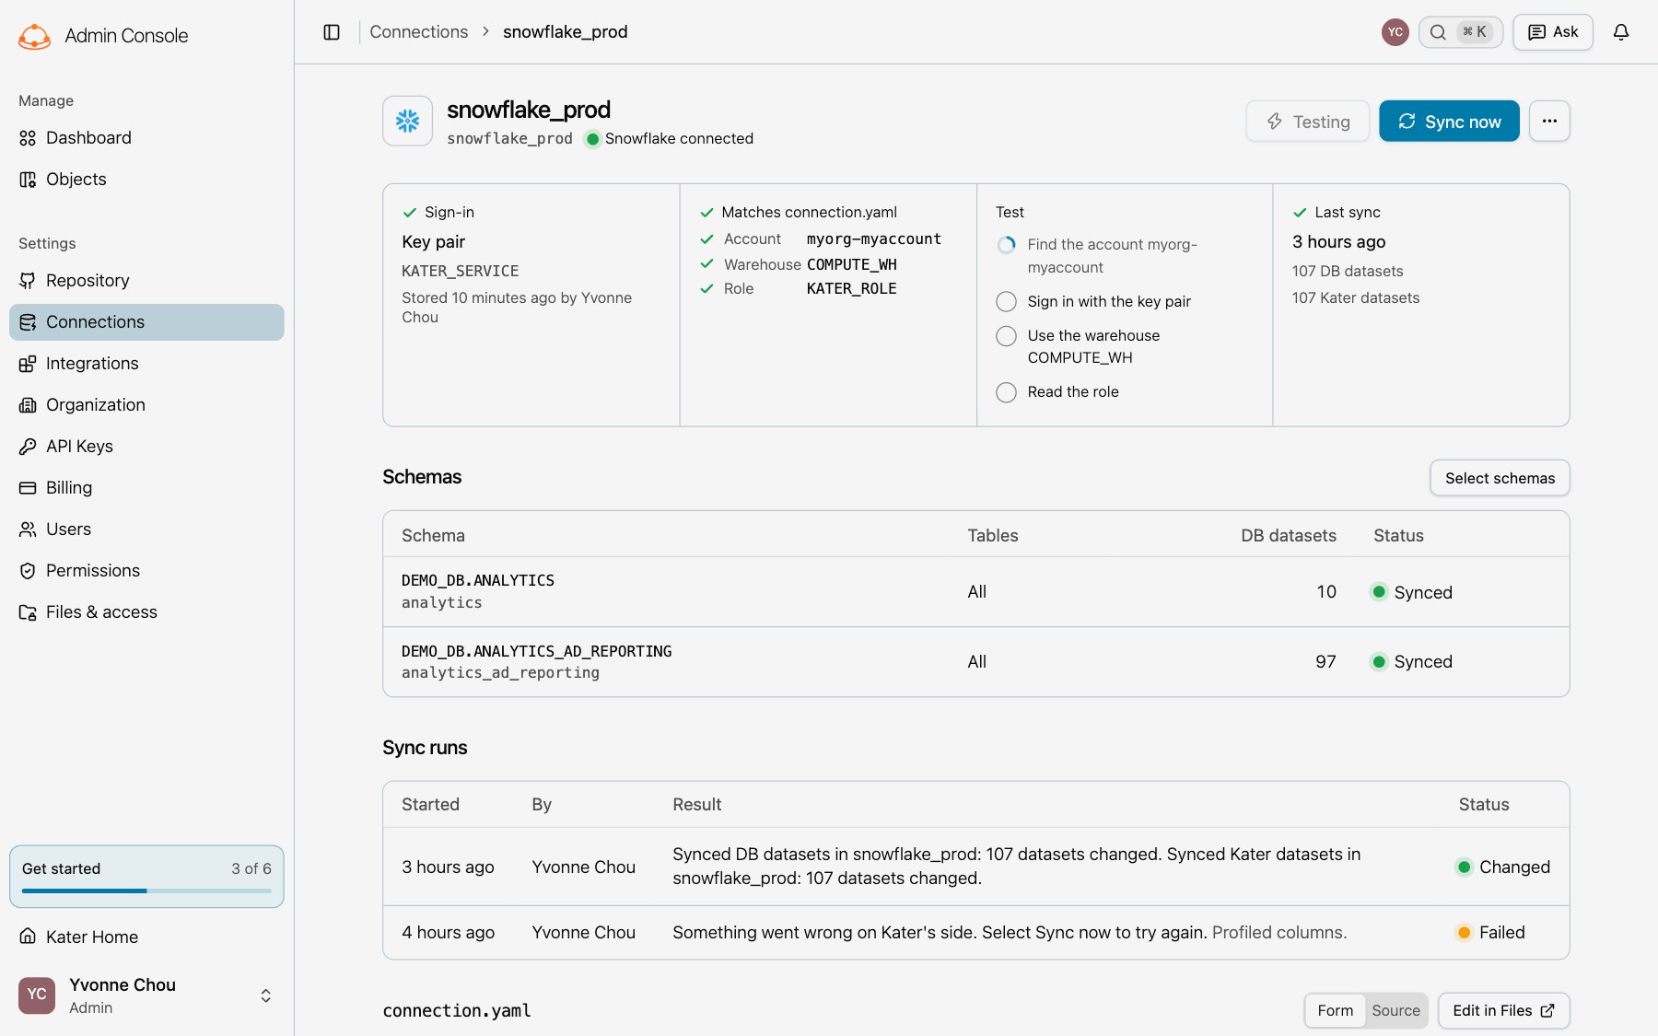Viewport: 1658px width, 1036px height.
Task: Click the Repository branch icon
Action: [28, 281]
